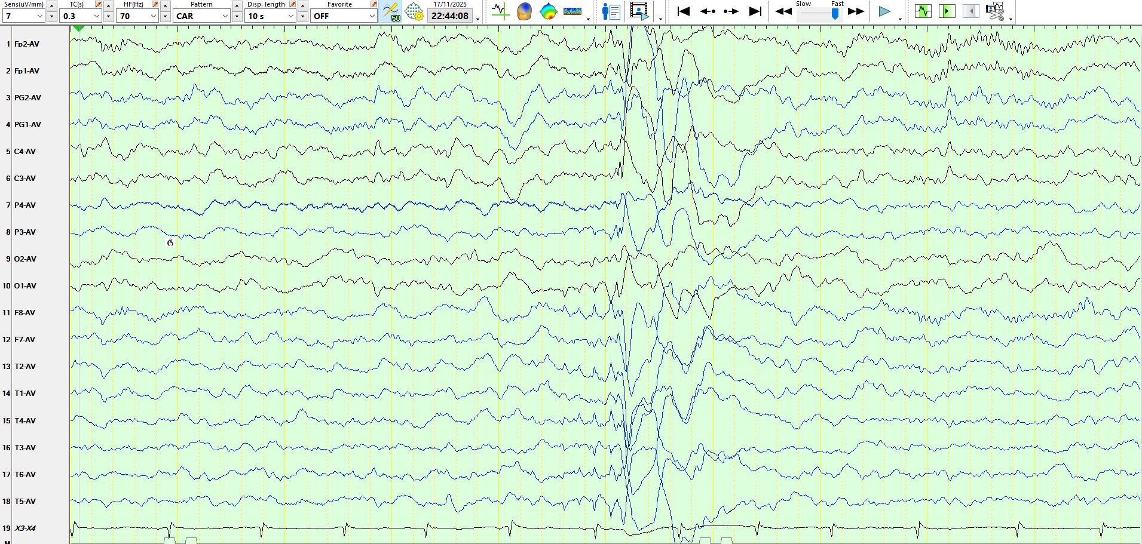This screenshot has height=544, width=1142.
Task: Decrease sensitivity with the Sens down arrow
Action: 52,17
